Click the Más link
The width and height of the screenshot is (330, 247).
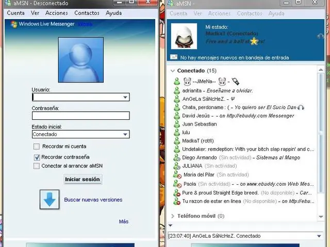[124, 222]
